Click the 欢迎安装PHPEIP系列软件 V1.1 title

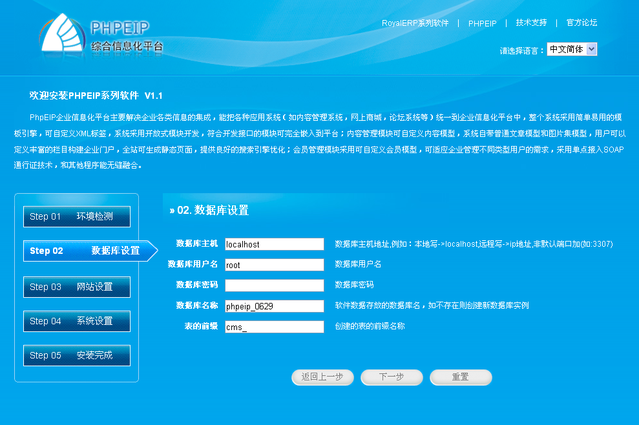pyautogui.click(x=96, y=96)
